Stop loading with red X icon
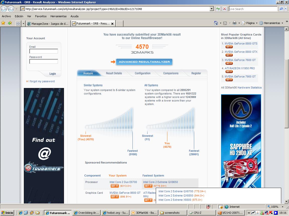This screenshot has height=216, width=289. point(225,9)
